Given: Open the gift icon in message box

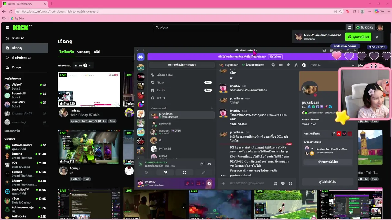Looking at the screenshot, I should (275, 183).
